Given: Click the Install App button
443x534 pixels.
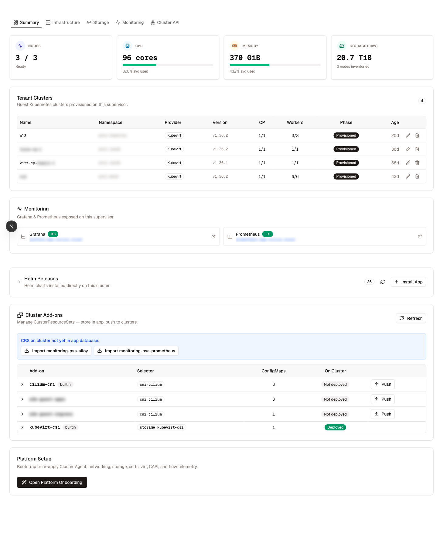Looking at the screenshot, I should point(408,282).
